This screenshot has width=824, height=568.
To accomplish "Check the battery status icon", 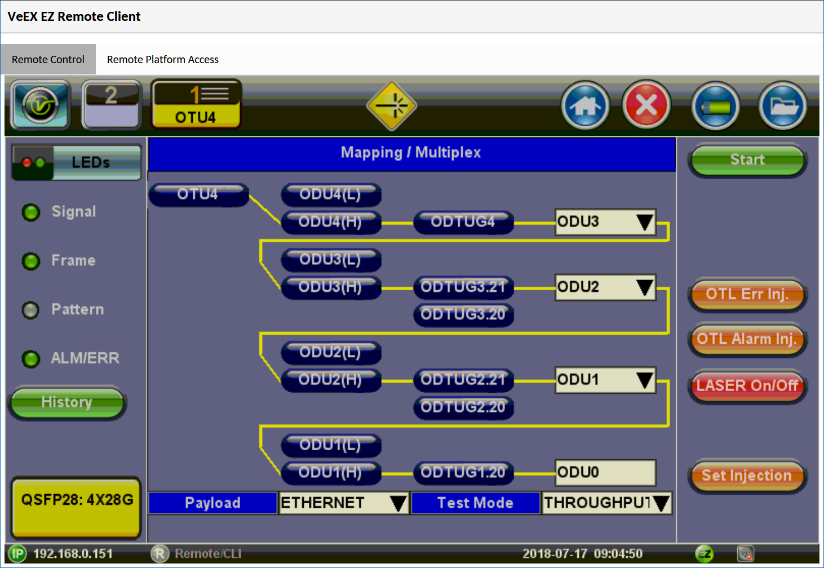I will point(716,106).
